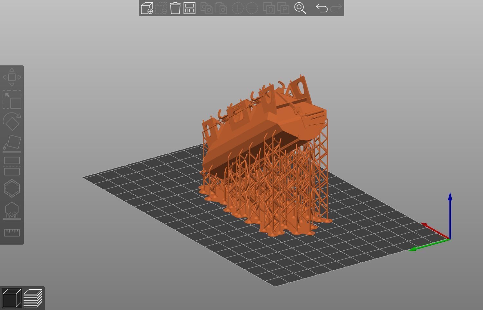Click the Remove instance minus icon
Image resolution: width=483 pixels, height=310 pixels.
pos(252,8)
